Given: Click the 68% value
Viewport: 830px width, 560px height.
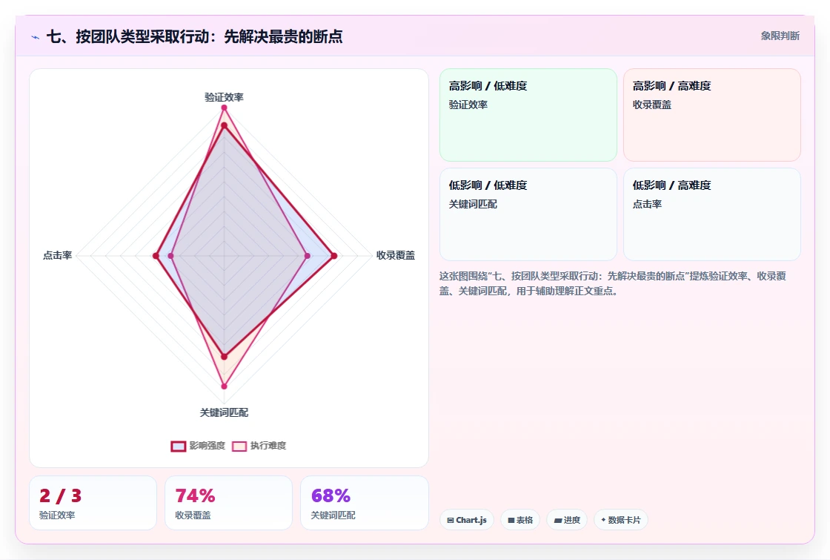Looking at the screenshot, I should pyautogui.click(x=331, y=496).
